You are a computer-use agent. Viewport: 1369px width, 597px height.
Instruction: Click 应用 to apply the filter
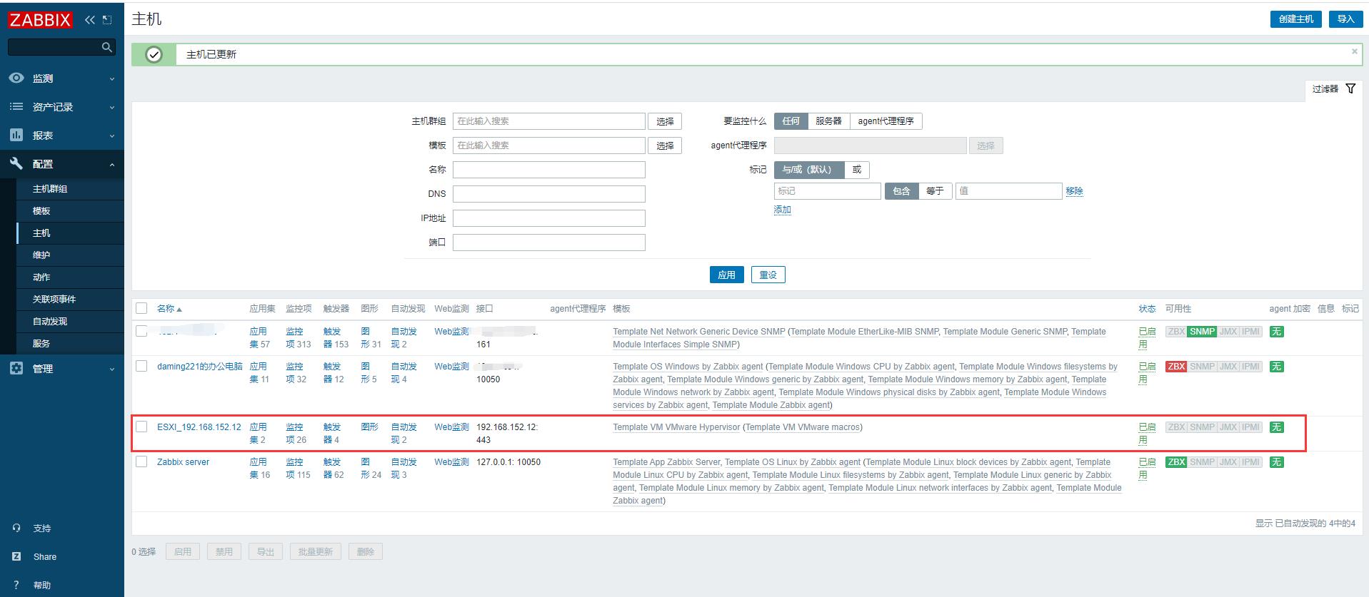[726, 275]
